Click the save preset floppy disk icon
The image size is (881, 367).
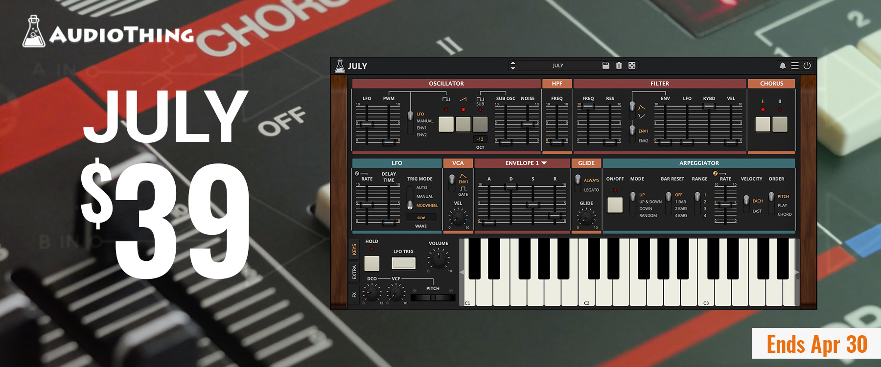click(605, 66)
